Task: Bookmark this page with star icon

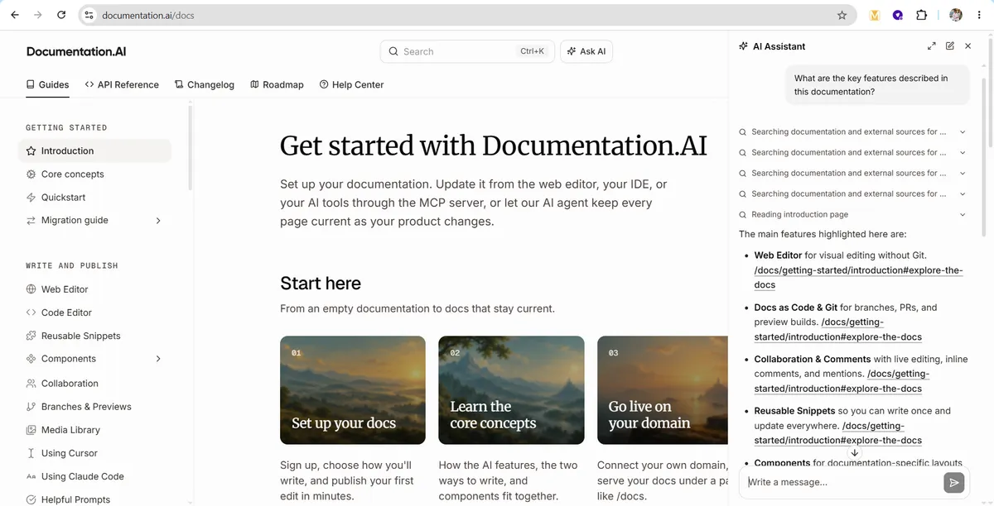Action: pyautogui.click(x=842, y=15)
